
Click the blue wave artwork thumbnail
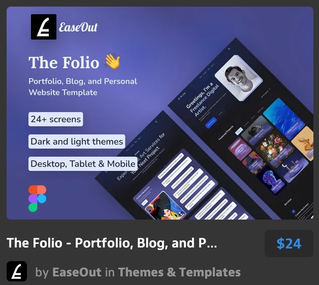(284, 118)
